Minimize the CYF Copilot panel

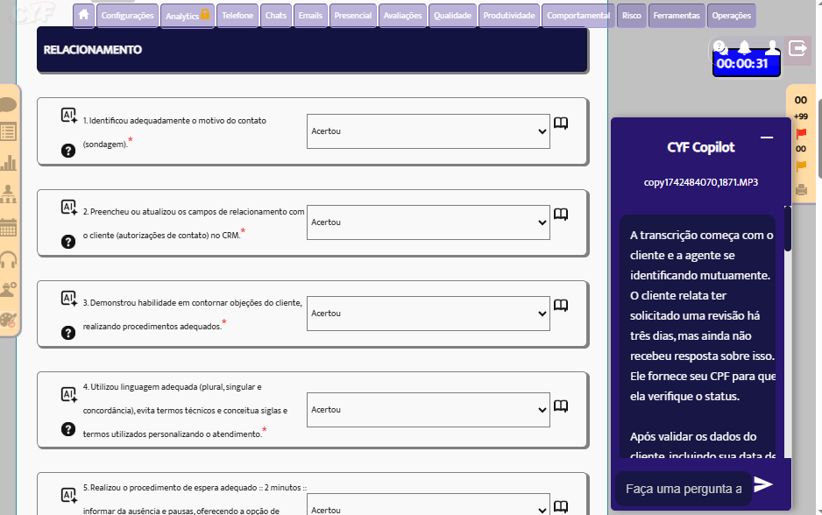point(767,138)
